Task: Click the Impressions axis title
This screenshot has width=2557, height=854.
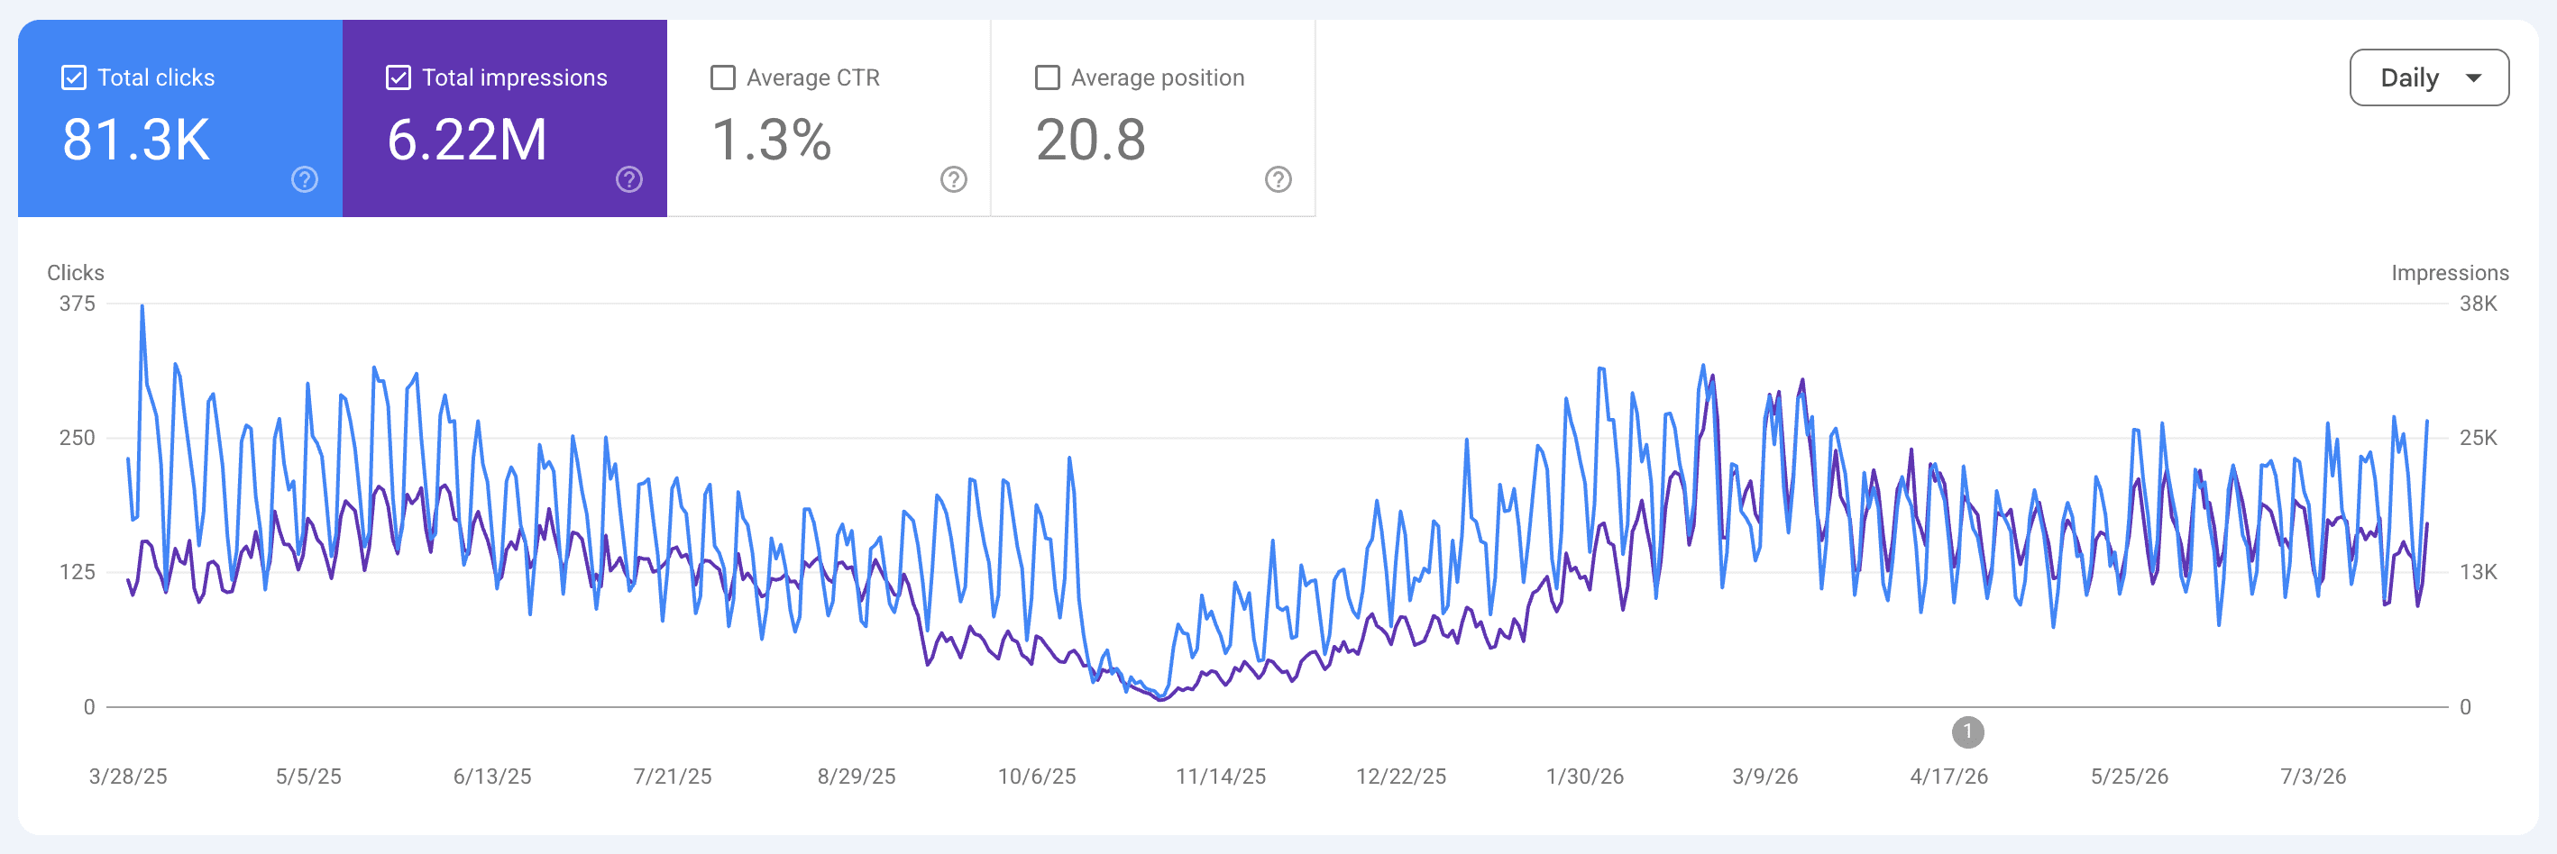Action: tap(2450, 273)
